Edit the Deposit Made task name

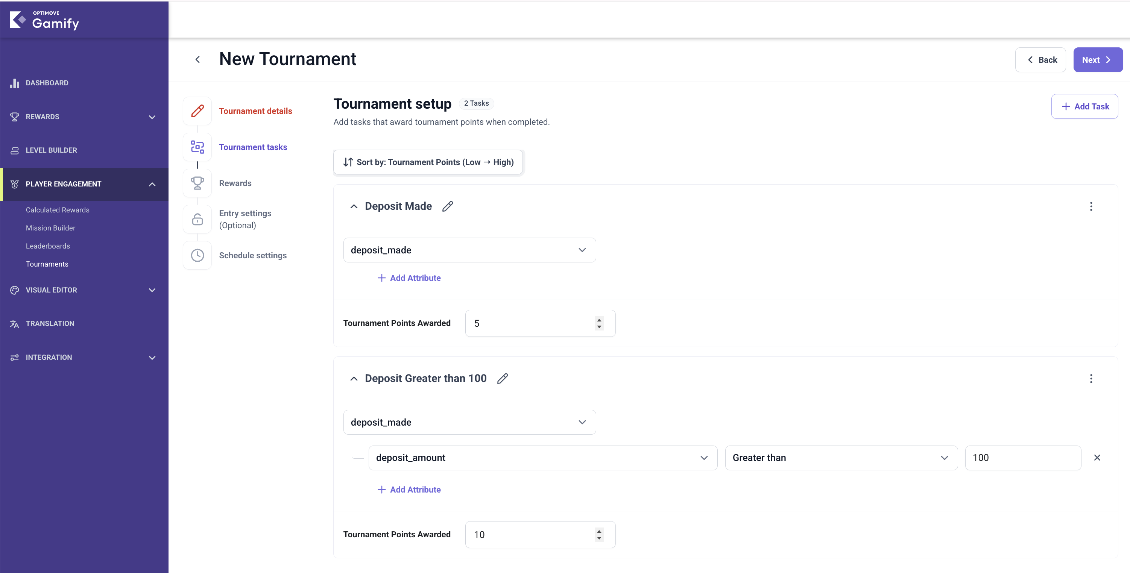447,206
